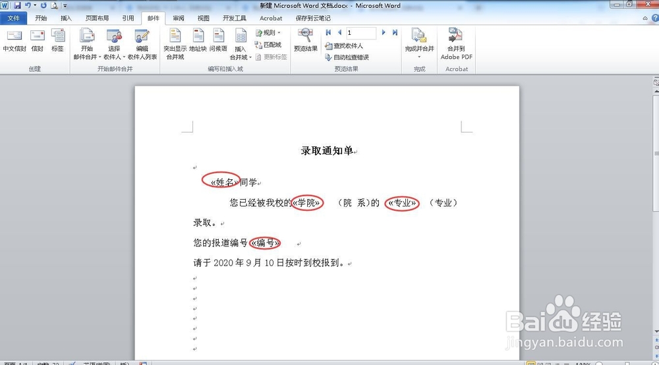Open the 选择收件人 dropdown button
Screen dimensions: 659x365
click(114, 45)
